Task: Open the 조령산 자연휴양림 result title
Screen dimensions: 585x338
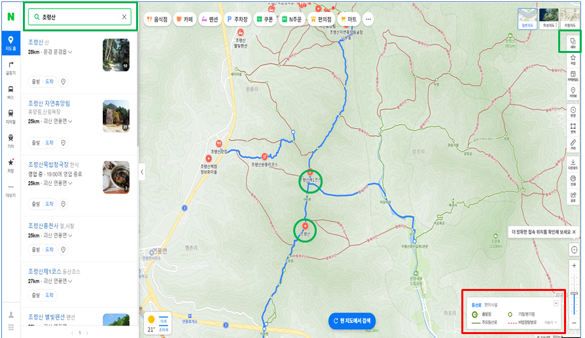Action: click(x=49, y=103)
